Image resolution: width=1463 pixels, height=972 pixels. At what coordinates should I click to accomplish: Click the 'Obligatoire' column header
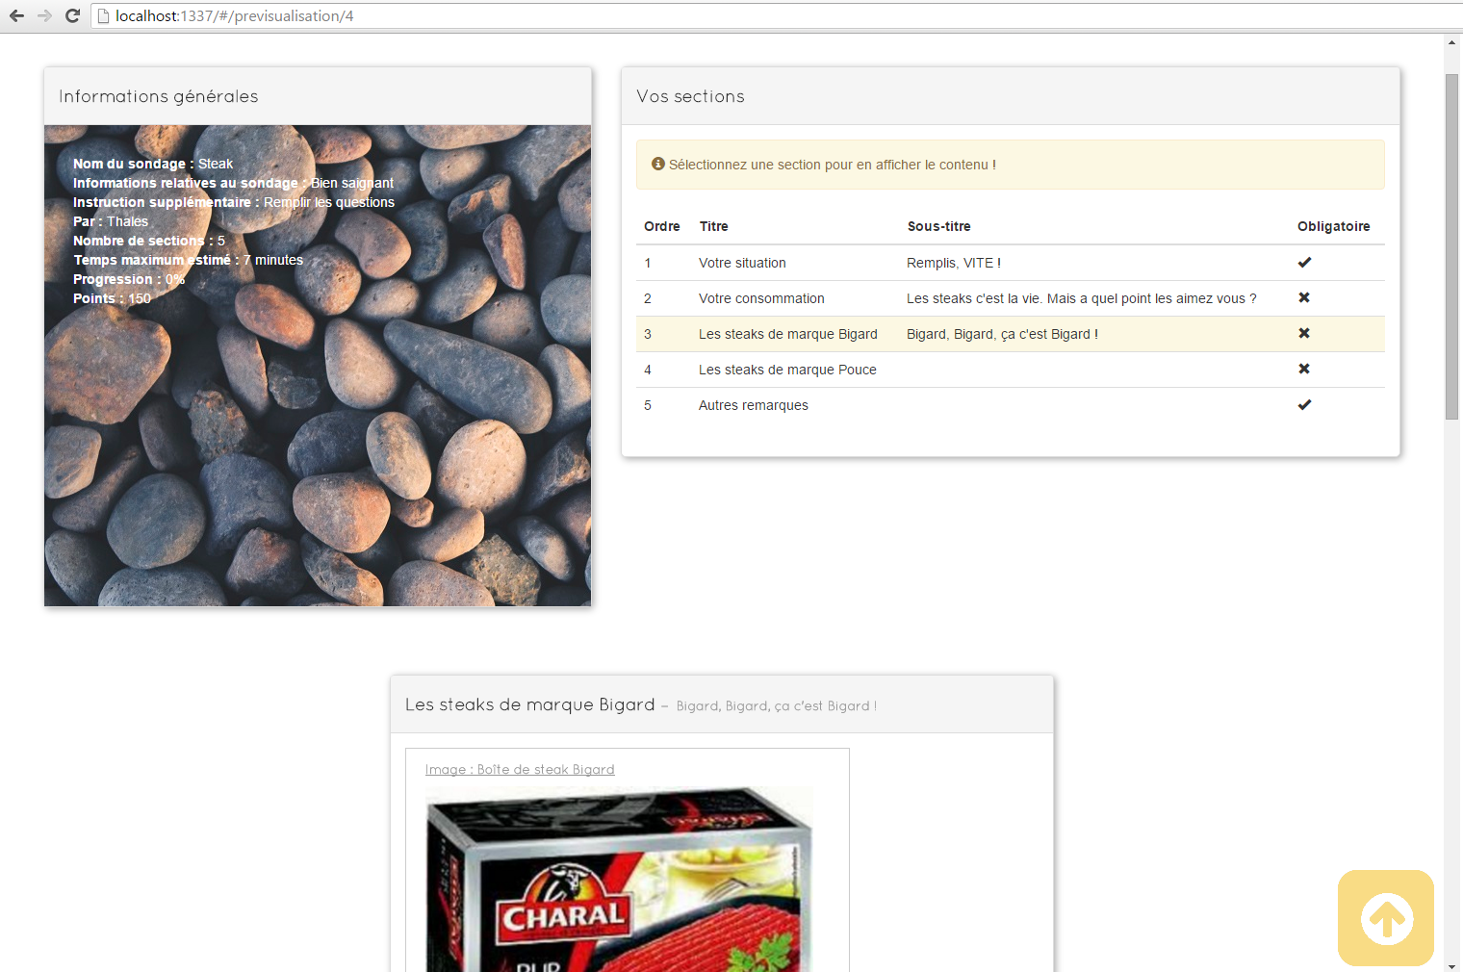coord(1334,226)
